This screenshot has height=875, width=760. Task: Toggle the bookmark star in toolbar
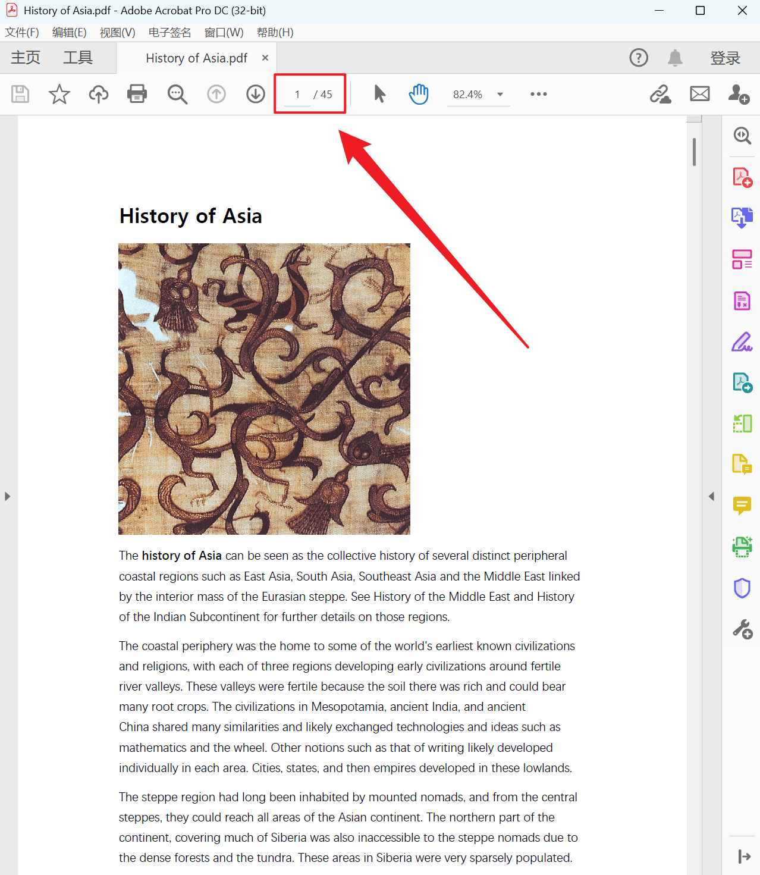point(59,94)
